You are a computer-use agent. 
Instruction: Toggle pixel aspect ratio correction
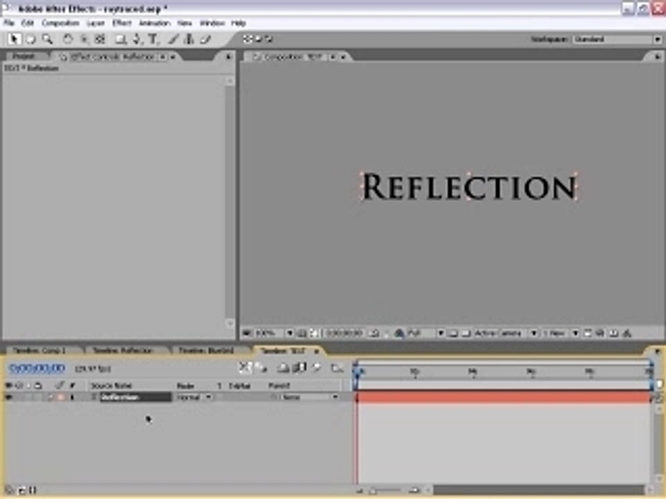[x=587, y=333]
